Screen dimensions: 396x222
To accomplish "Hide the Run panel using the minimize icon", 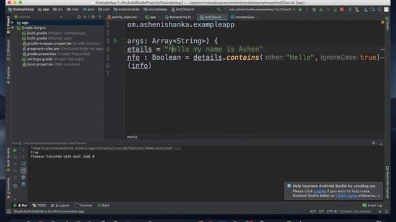I will pyautogui.click(x=381, y=143).
